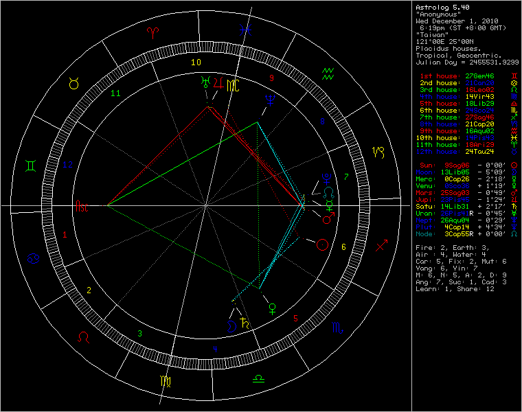Select the Sun circle glyph inside the wheel
Image resolution: width=522 pixels, height=412 pixels.
click(x=322, y=245)
